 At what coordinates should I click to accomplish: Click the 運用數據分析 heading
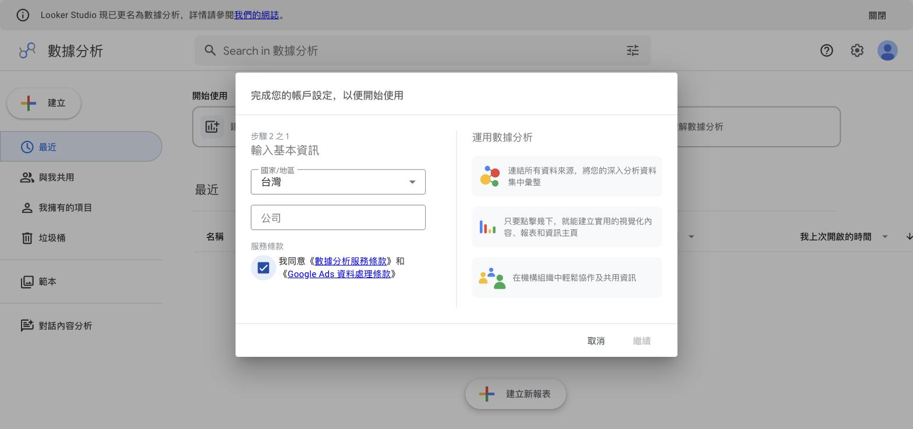502,137
